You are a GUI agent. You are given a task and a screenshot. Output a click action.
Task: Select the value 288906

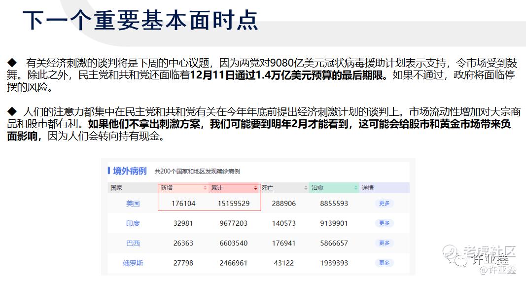tap(284, 204)
